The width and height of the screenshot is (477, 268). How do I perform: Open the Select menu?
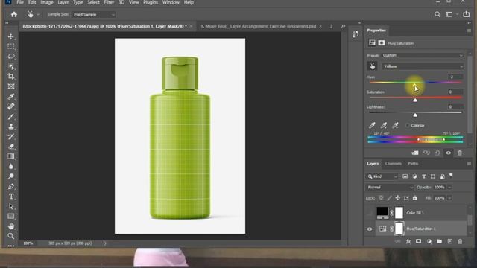click(93, 2)
